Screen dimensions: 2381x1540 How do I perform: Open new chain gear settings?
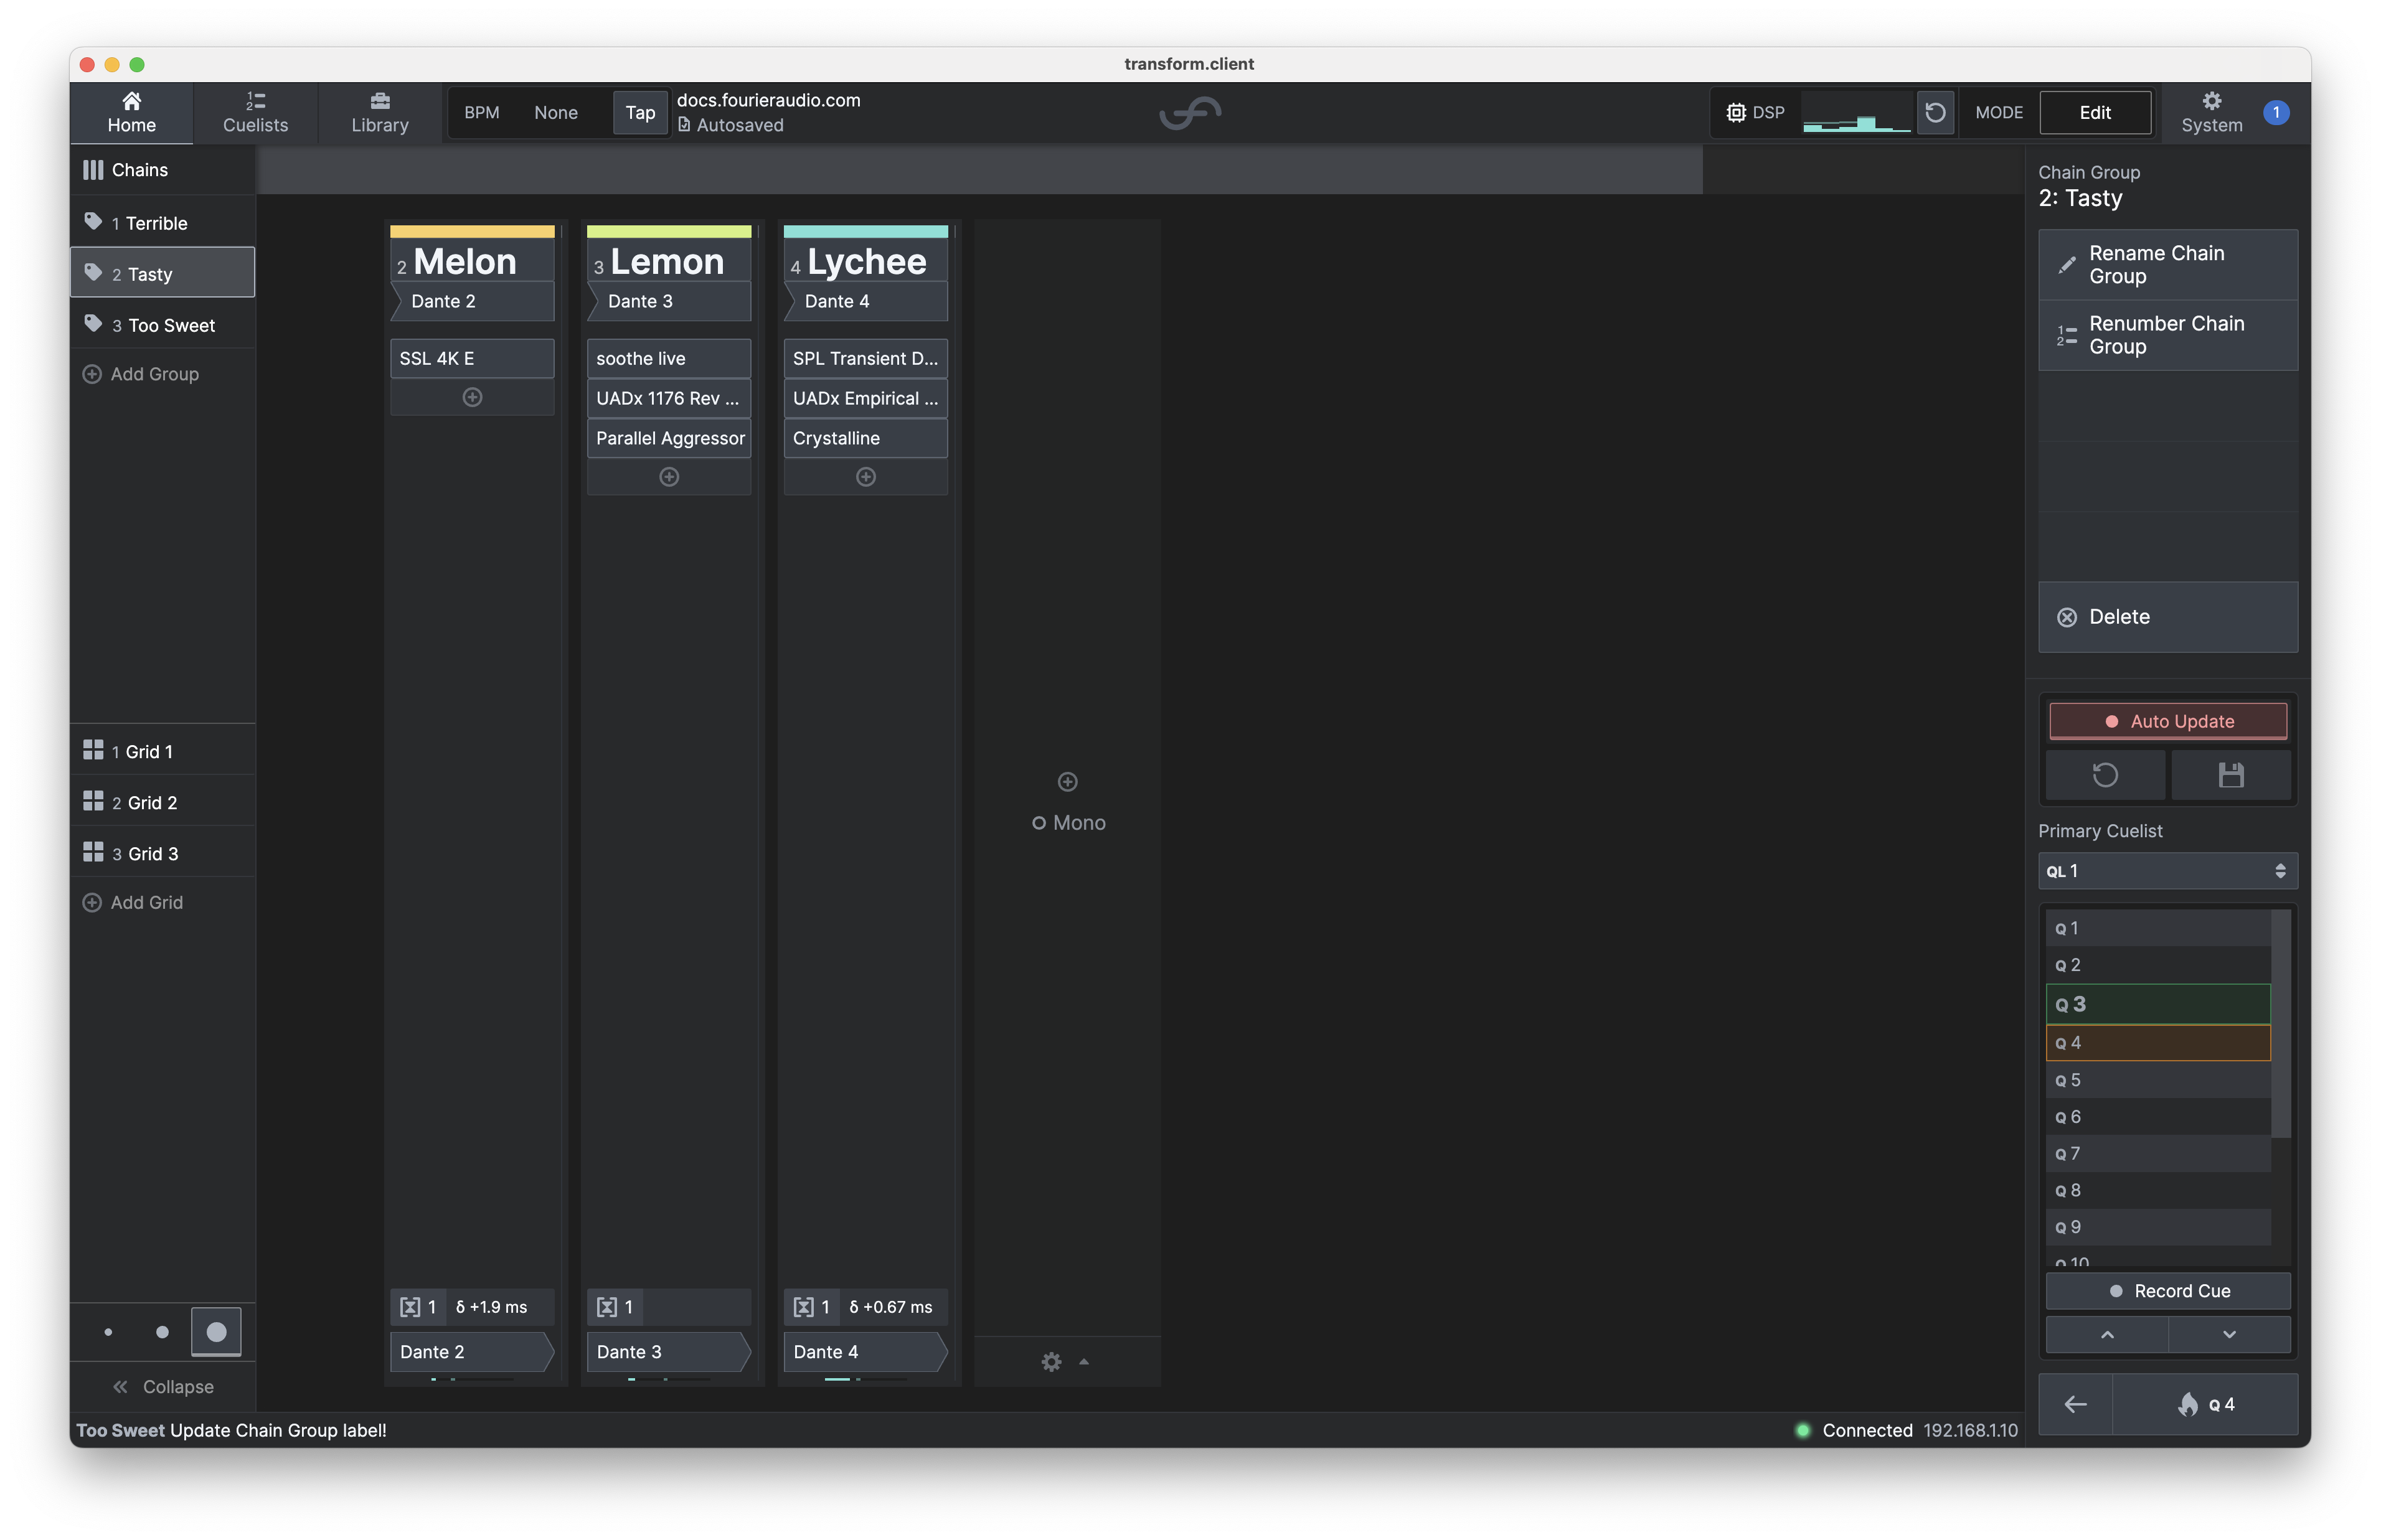point(1051,1361)
